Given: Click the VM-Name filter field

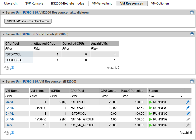Looking at the screenshot, I should click(17, 96).
